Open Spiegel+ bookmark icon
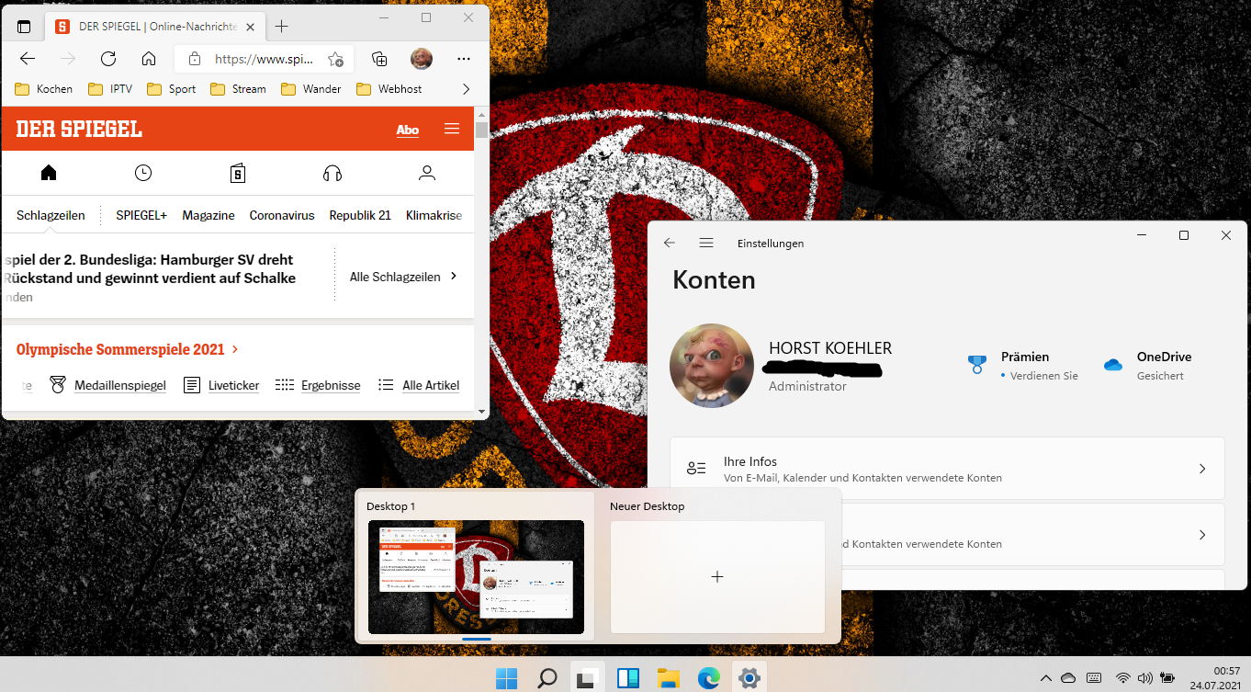 point(238,173)
